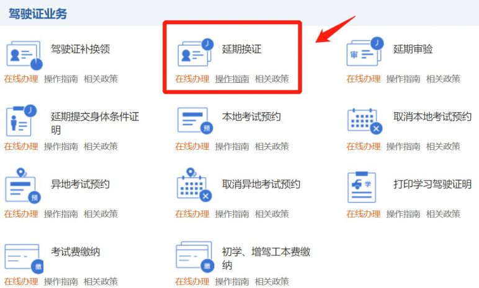Click 在线办理 under 考试费缴纳
479x288 pixels.
coord(21,281)
